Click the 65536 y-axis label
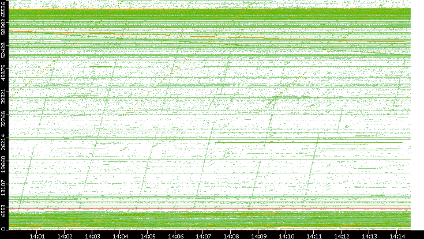 pos(3,9)
